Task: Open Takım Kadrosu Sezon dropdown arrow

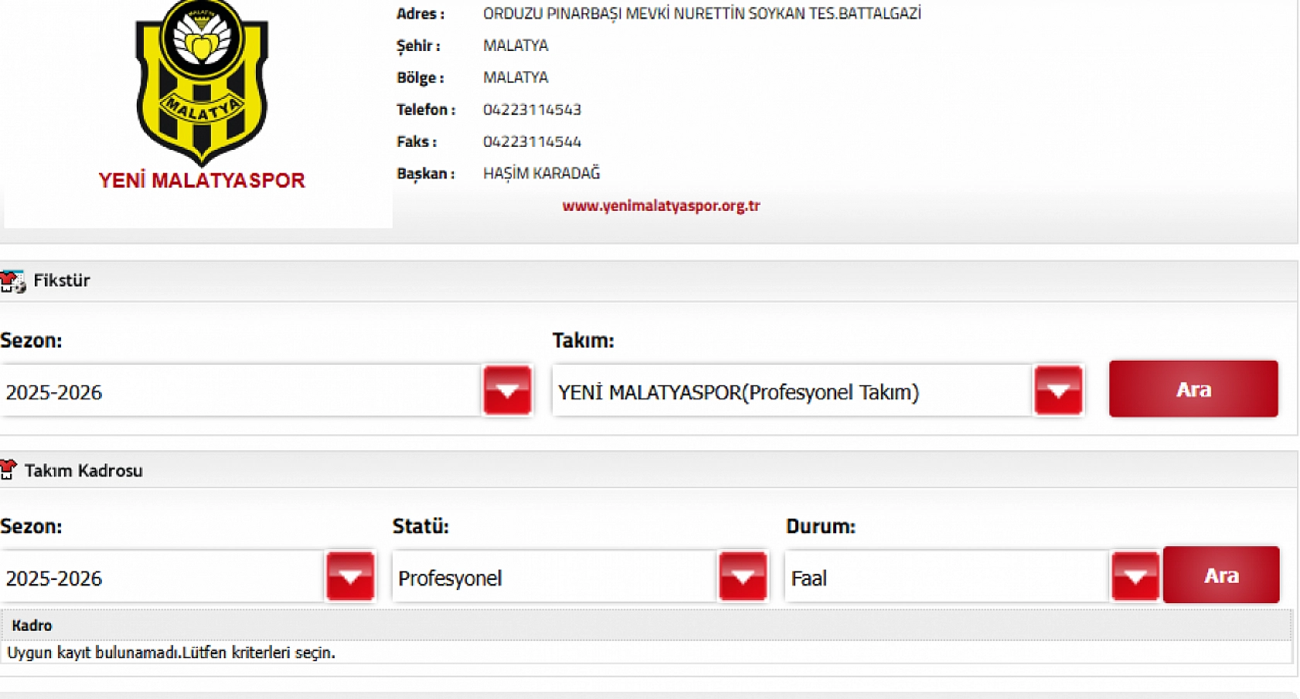Action: point(350,576)
